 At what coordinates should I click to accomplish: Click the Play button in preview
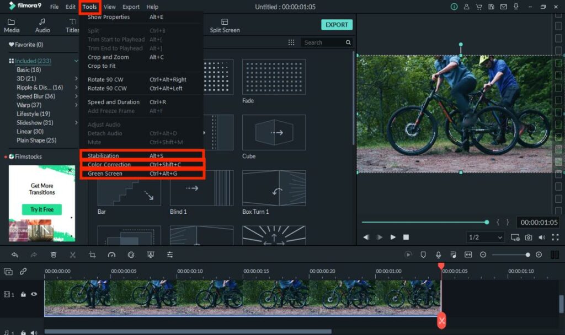click(x=393, y=237)
